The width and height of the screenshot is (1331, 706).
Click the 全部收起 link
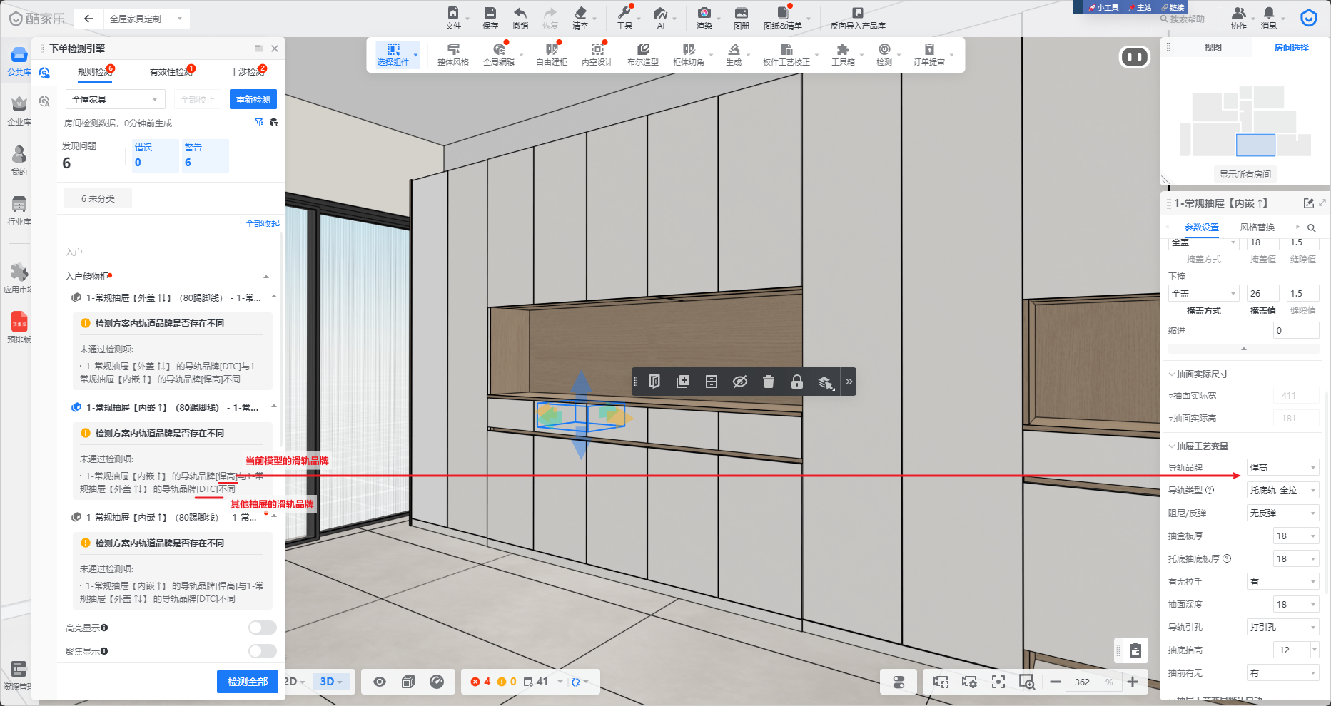[x=262, y=224]
